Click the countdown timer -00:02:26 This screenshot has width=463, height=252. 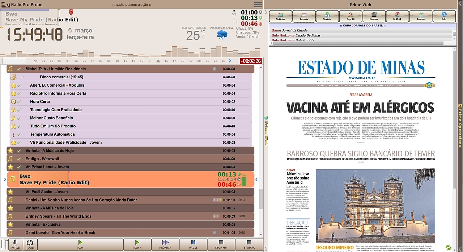pyautogui.click(x=251, y=61)
